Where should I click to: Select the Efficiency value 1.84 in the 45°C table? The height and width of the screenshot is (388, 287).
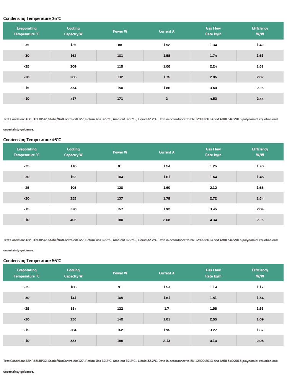click(260, 198)
